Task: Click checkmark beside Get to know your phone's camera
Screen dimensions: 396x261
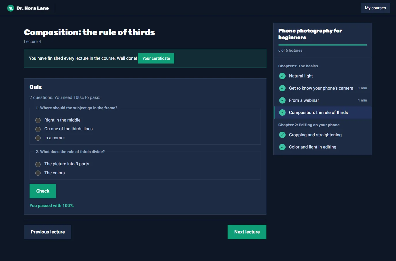Action: [x=282, y=88]
